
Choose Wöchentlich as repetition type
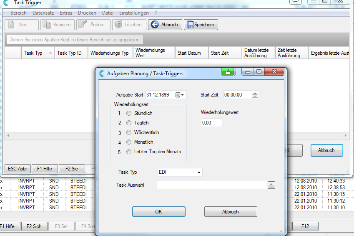click(x=129, y=132)
